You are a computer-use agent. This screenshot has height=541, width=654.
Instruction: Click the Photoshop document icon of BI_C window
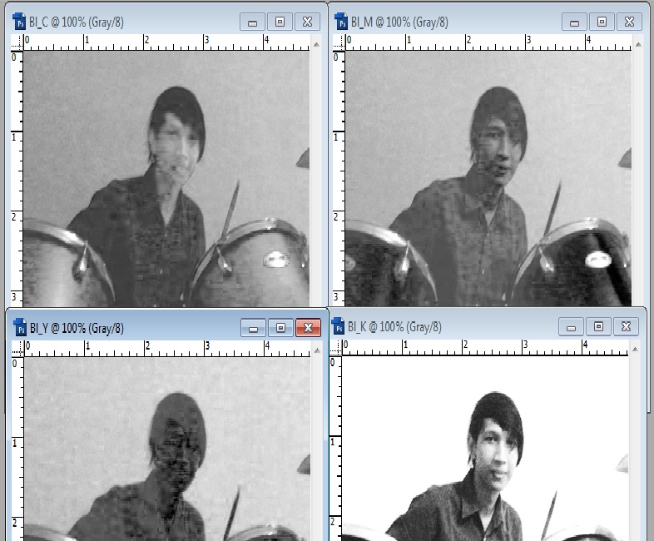pyautogui.click(x=19, y=22)
